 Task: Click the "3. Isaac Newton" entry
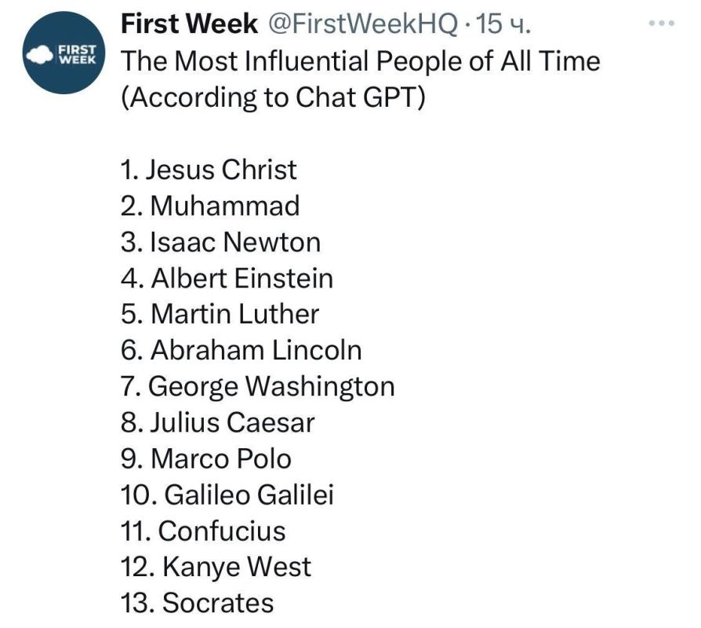tap(220, 242)
